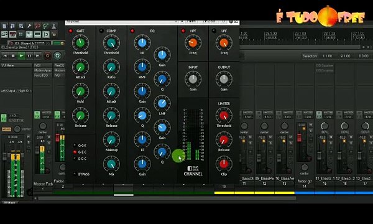
Task: Click the lock toolbar icon
Action: pos(54,34)
